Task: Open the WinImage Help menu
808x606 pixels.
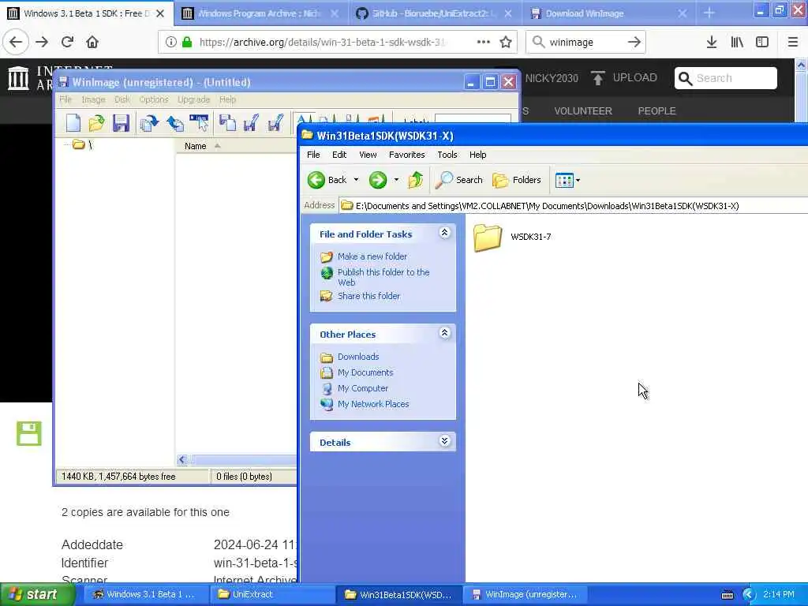Action: [x=227, y=99]
